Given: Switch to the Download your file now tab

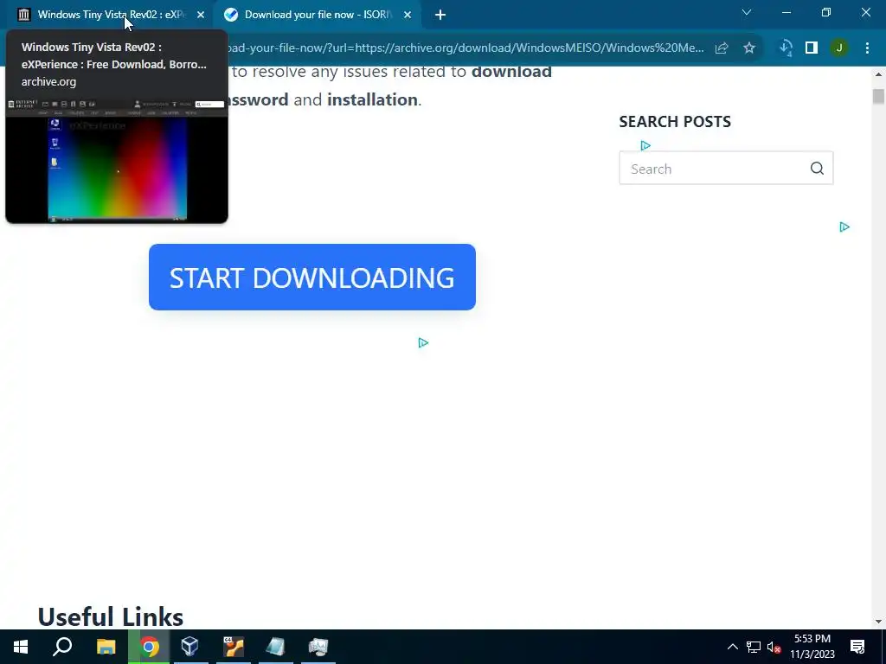Looking at the screenshot, I should [318, 15].
